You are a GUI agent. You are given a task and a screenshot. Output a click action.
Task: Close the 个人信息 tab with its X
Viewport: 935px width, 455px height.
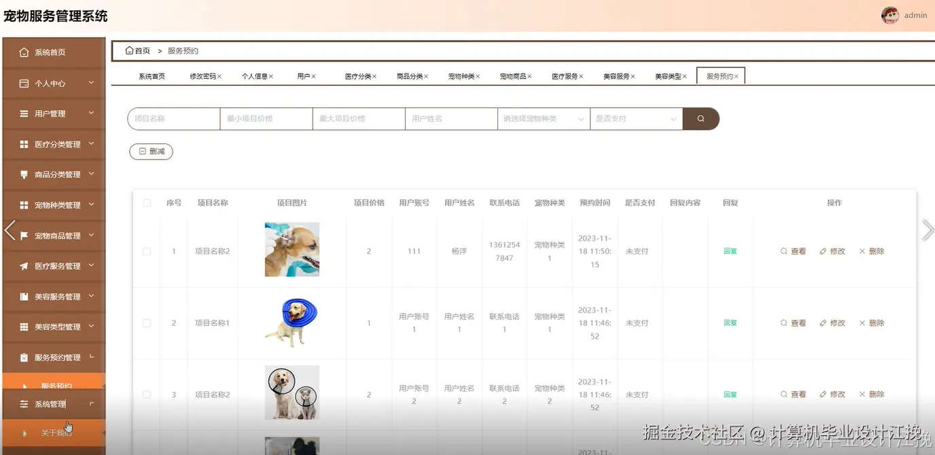click(271, 77)
